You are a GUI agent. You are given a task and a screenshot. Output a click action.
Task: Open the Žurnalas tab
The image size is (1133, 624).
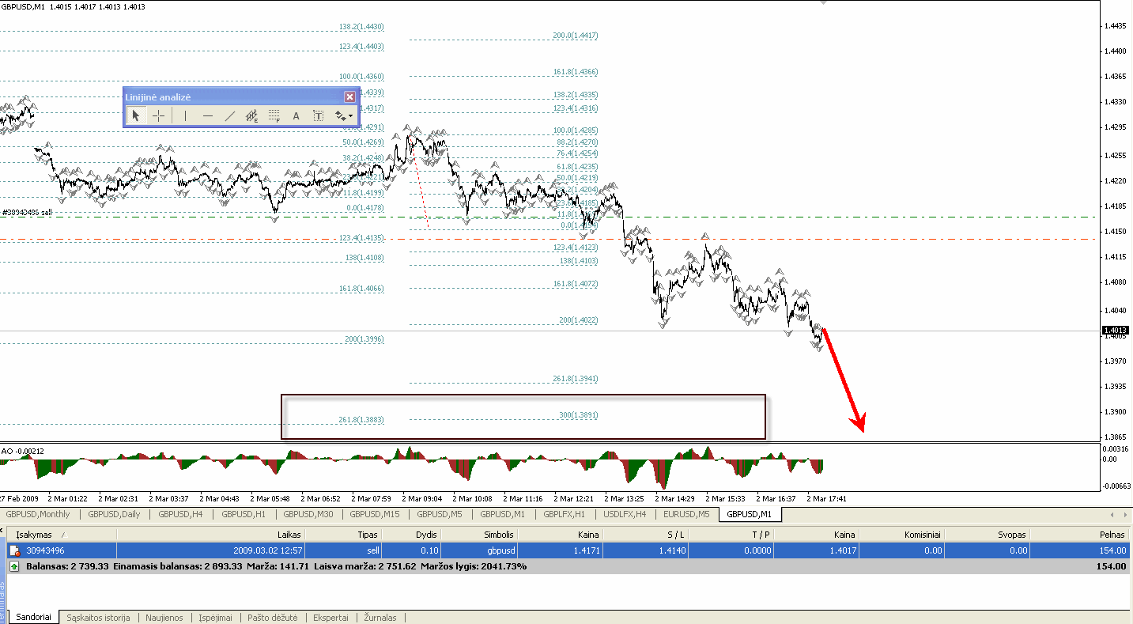(380, 618)
